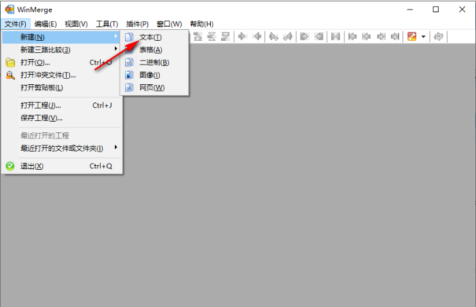Open the 帮助(H) menu
This screenshot has width=476, height=307.
[x=201, y=24]
